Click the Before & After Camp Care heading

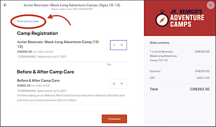tap(46, 72)
